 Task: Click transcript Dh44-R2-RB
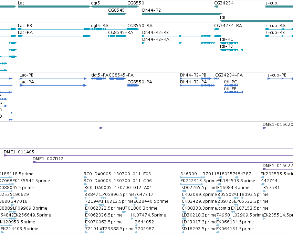[182, 36]
